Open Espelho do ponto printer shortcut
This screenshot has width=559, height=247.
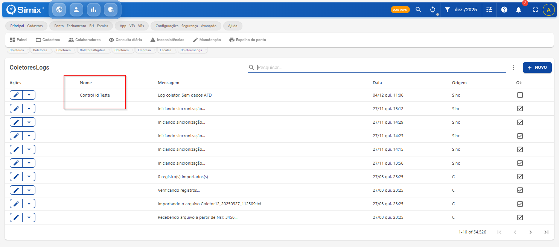(247, 39)
